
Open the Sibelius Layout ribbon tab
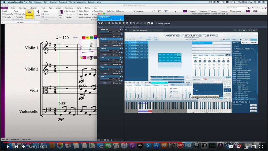tap(58, 8)
